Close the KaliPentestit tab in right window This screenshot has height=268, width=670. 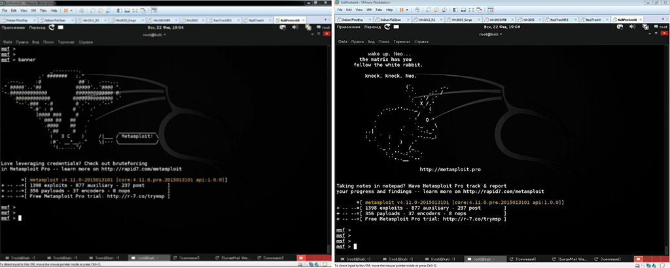point(641,20)
